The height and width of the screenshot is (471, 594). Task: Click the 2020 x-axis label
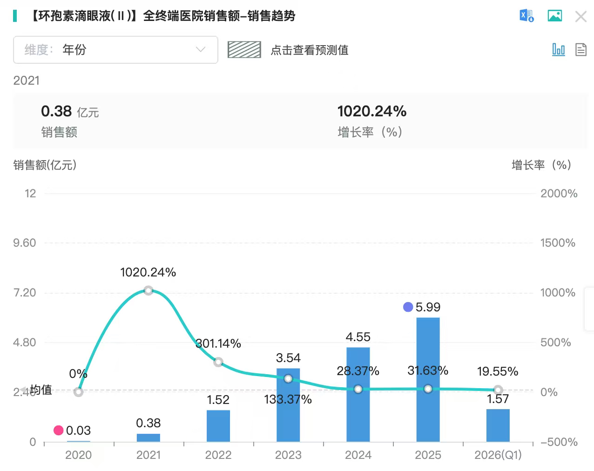tap(79, 455)
